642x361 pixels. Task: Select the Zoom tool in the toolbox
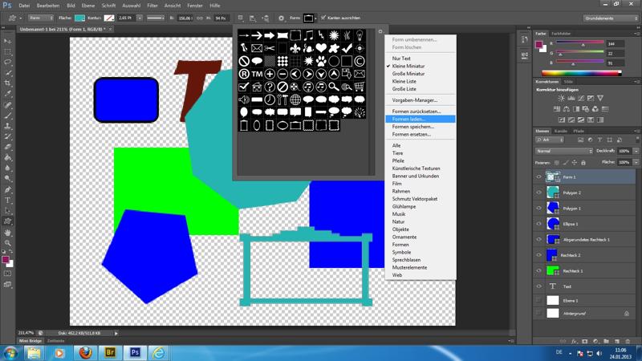click(x=8, y=243)
